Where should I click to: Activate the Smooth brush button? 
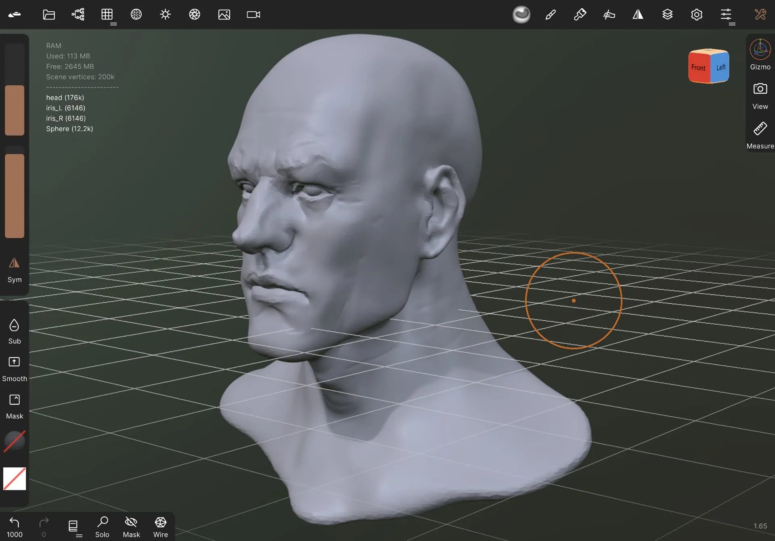click(14, 367)
